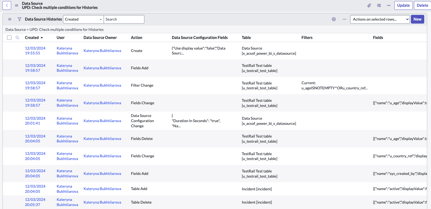Click the Update button
The image size is (431, 209).
(x=403, y=5)
